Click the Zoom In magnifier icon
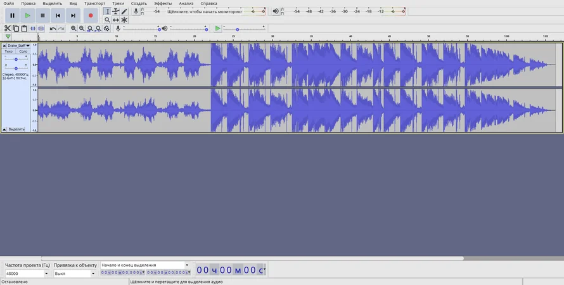 point(74,28)
